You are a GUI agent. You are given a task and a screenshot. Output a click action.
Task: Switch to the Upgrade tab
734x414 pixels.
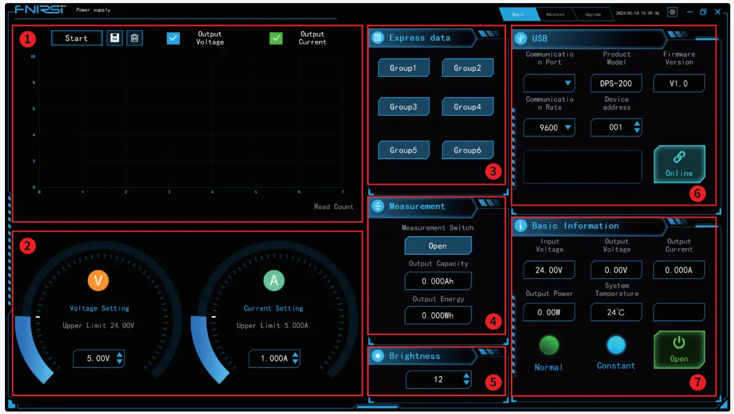tap(593, 14)
